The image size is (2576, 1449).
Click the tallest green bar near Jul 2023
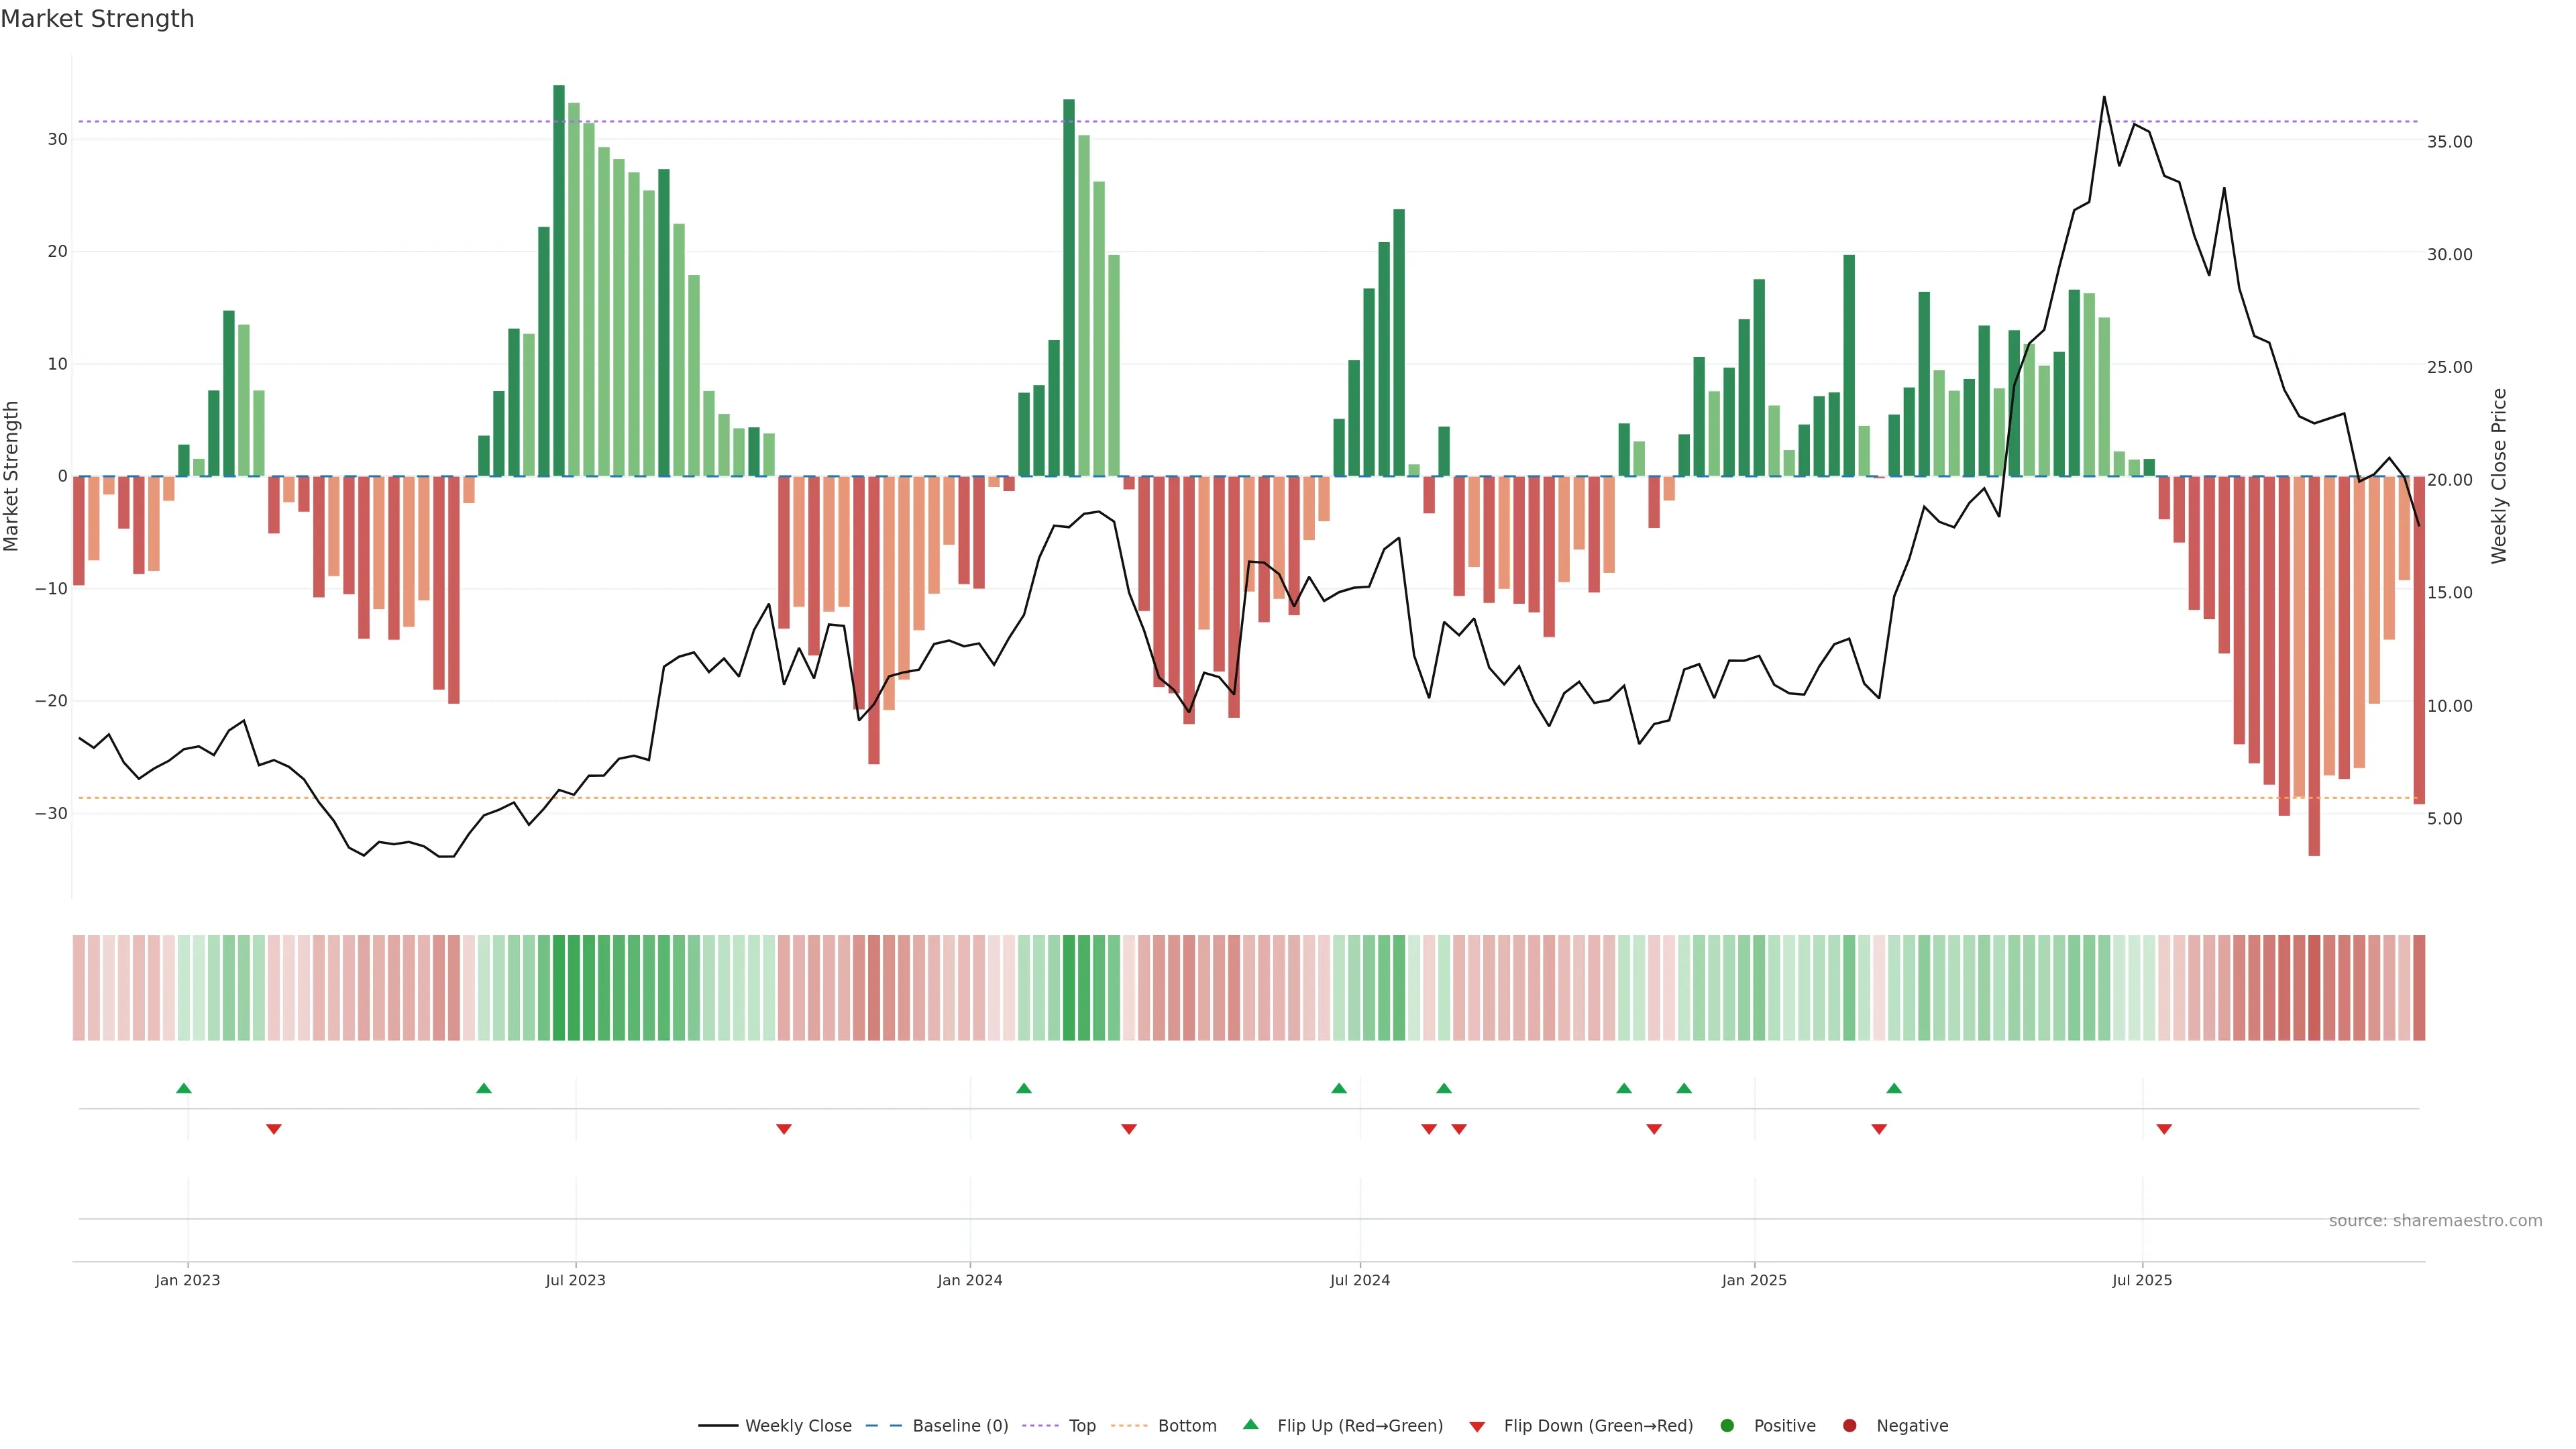point(559,280)
